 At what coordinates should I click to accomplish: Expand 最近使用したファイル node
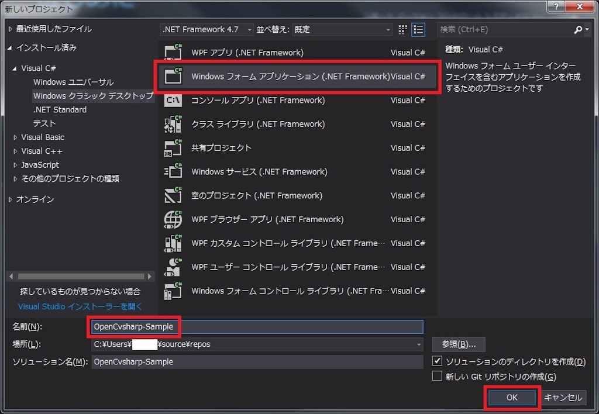point(11,29)
